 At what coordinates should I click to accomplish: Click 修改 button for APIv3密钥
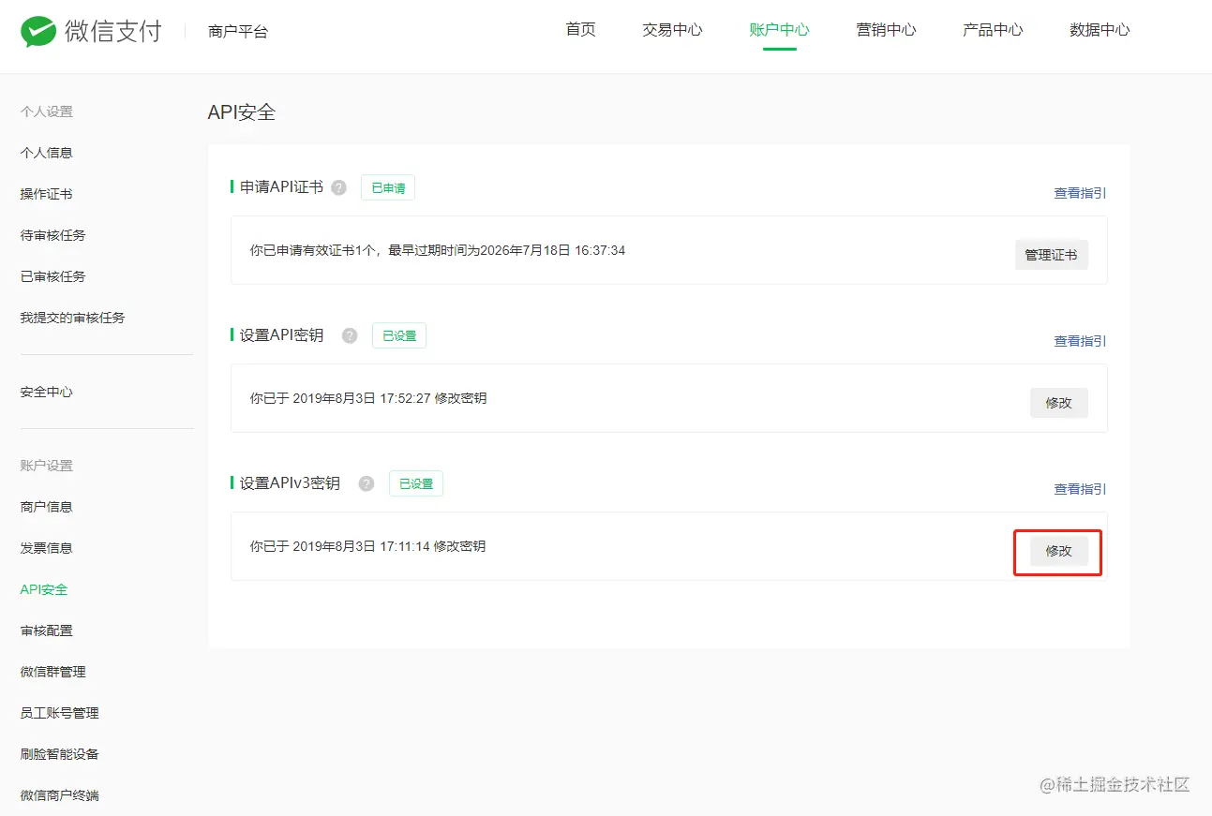[1059, 551]
